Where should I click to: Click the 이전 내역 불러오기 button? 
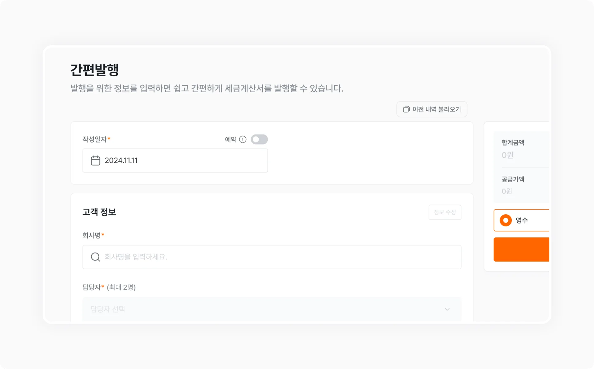pos(432,109)
